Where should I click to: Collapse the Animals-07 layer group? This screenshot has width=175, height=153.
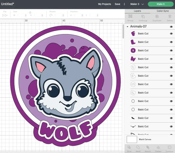[127, 27]
